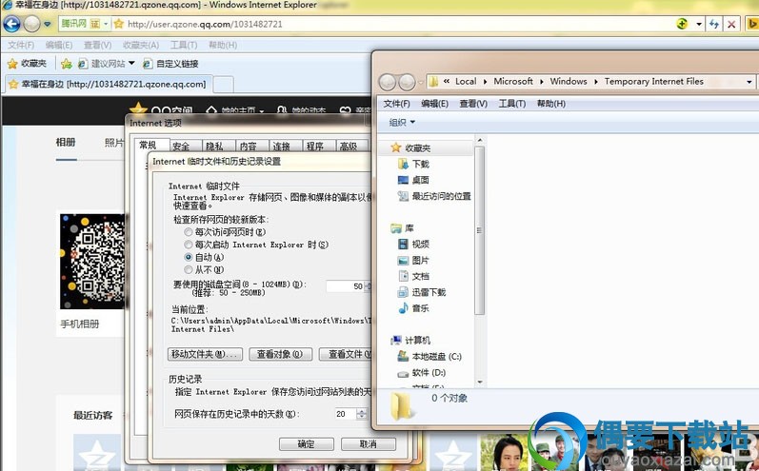Click the IE back navigation button
Viewport: 759px width, 471px height.
pyautogui.click(x=11, y=24)
